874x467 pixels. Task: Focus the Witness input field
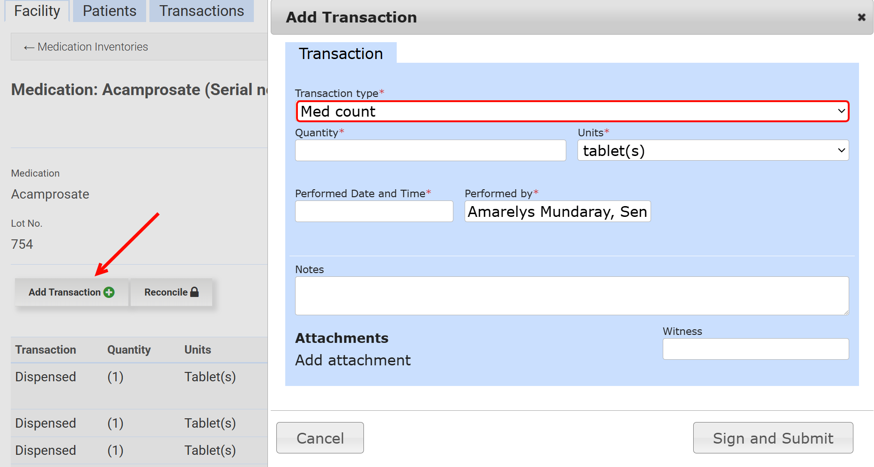tap(755, 349)
